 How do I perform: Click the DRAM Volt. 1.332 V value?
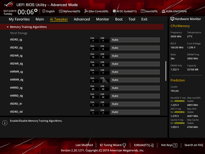click(174, 69)
